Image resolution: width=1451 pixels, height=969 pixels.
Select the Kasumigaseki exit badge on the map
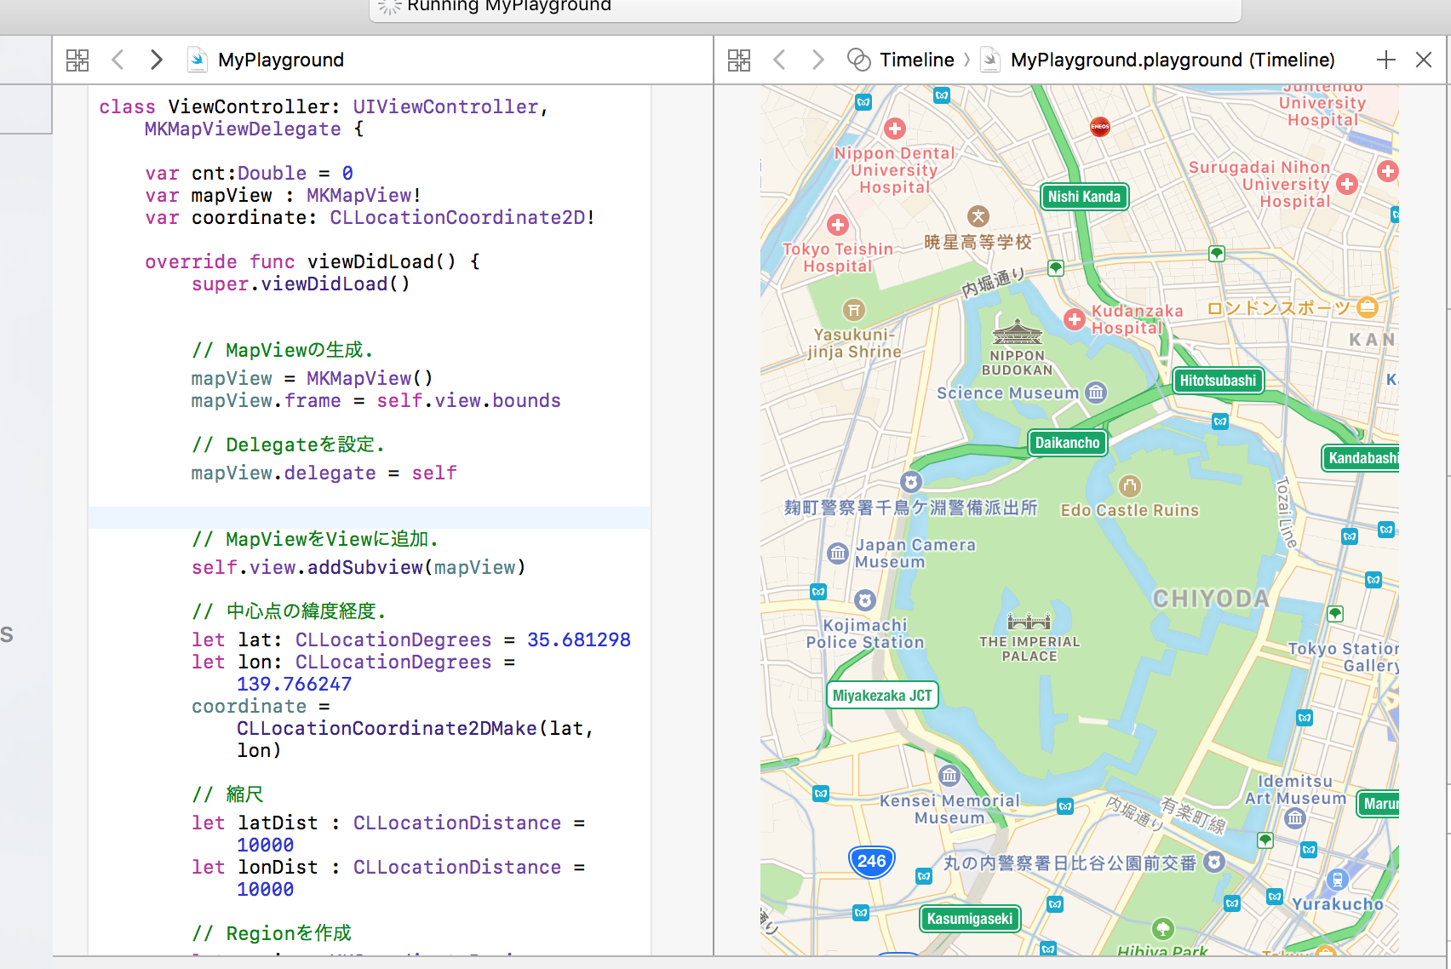click(x=969, y=919)
